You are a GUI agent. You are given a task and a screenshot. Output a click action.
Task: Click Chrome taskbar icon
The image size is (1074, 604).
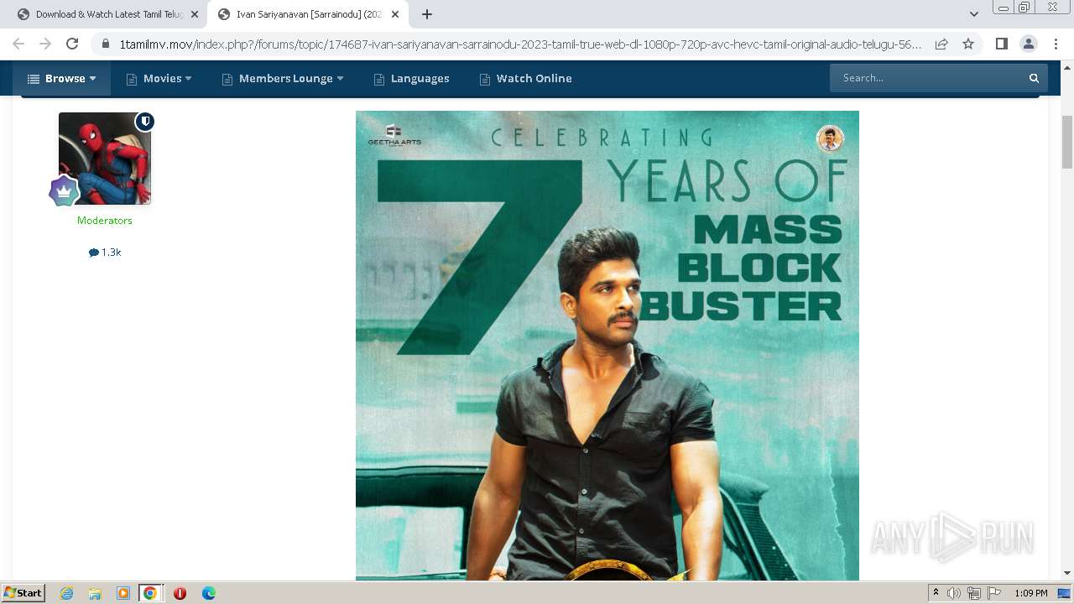(150, 593)
